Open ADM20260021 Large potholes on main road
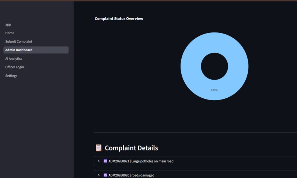 click(x=141, y=161)
